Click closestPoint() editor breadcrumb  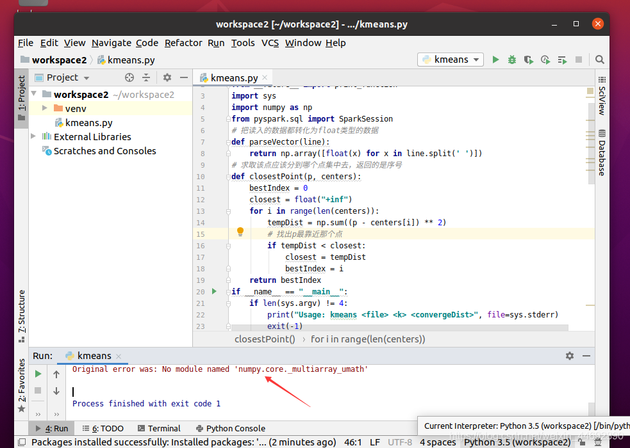tap(265, 339)
